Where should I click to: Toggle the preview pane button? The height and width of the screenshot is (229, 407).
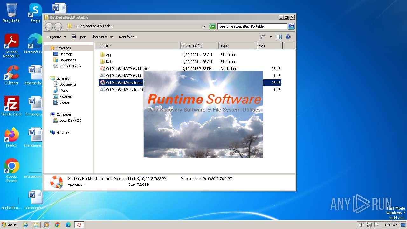279,37
